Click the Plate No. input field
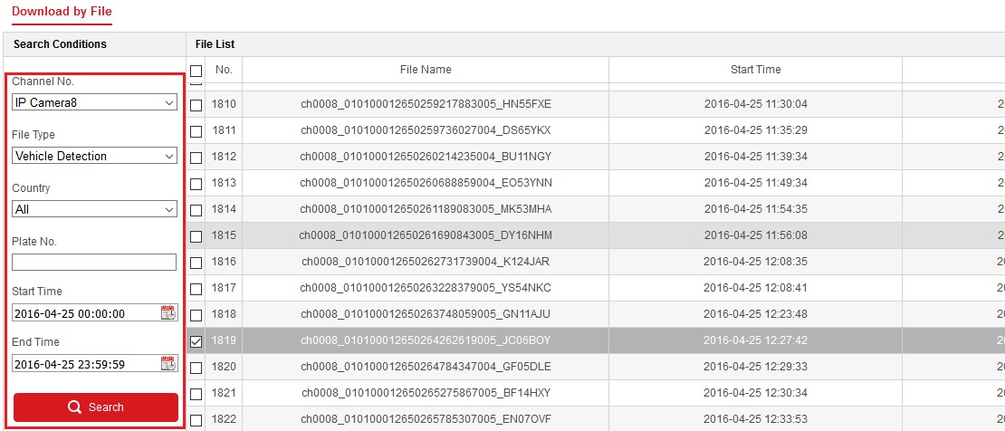1005x431 pixels. point(94,263)
